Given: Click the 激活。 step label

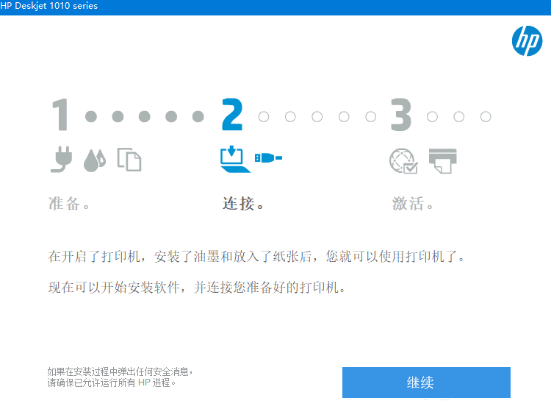Looking at the screenshot, I should tap(413, 204).
